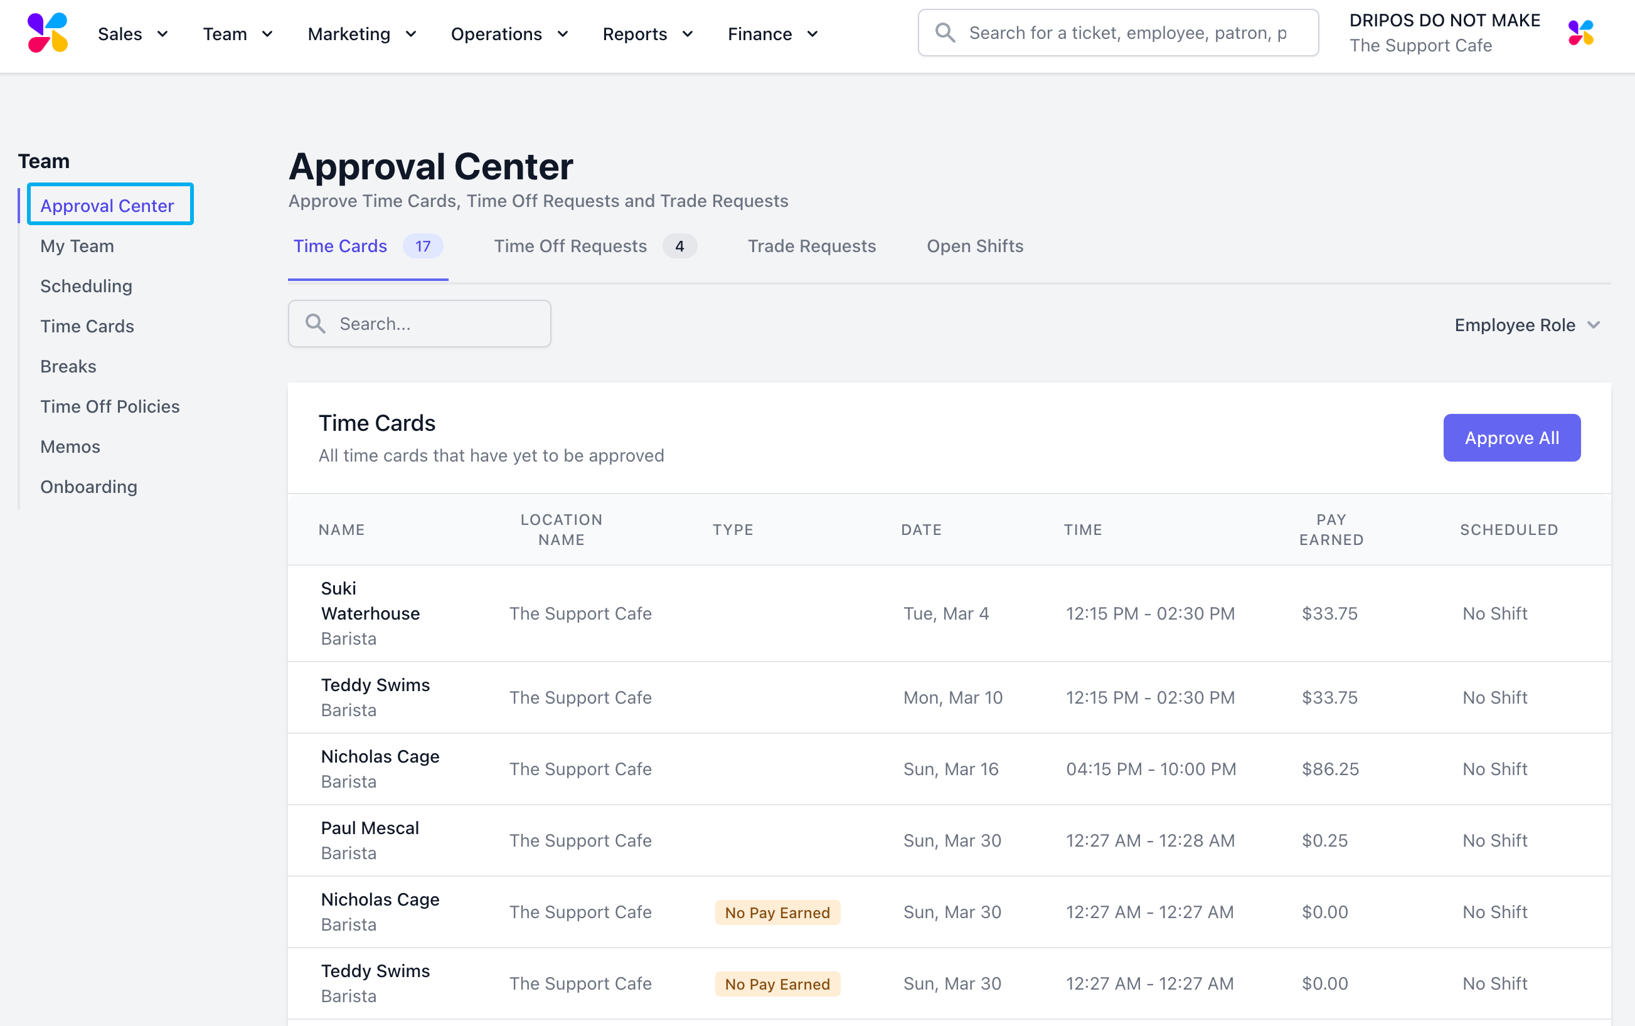Click the account avatar logo at top-right
The width and height of the screenshot is (1635, 1026).
[x=1580, y=33]
